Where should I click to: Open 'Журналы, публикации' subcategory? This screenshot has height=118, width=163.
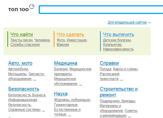click(72, 100)
